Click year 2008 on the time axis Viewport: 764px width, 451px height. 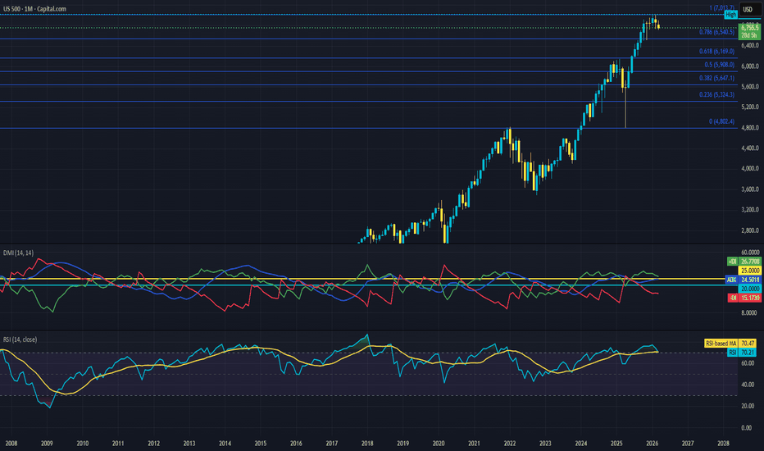[11, 444]
